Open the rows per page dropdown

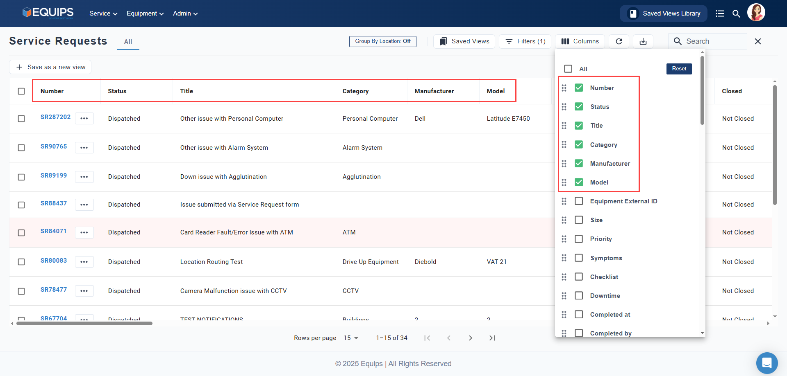[x=351, y=338]
